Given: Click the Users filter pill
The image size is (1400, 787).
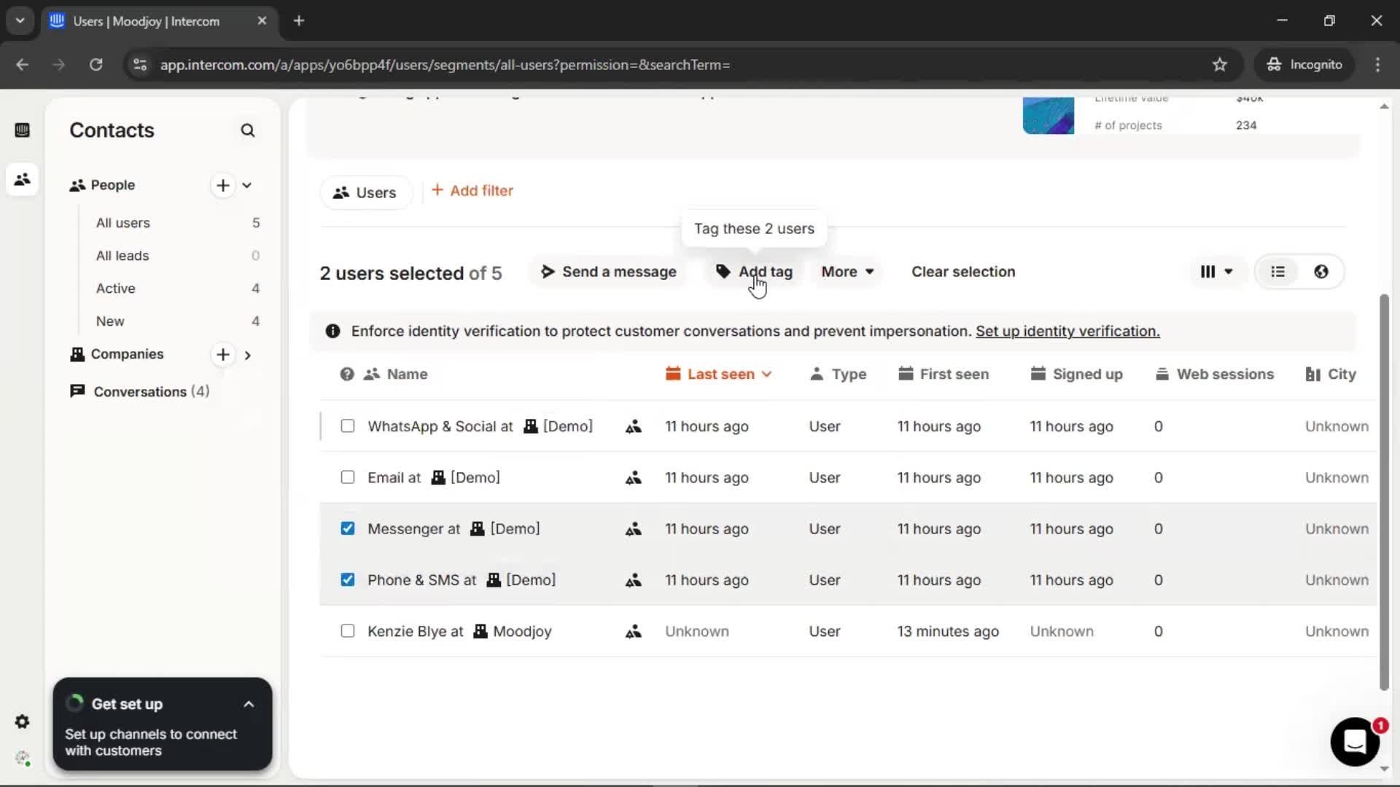Looking at the screenshot, I should pos(365,193).
